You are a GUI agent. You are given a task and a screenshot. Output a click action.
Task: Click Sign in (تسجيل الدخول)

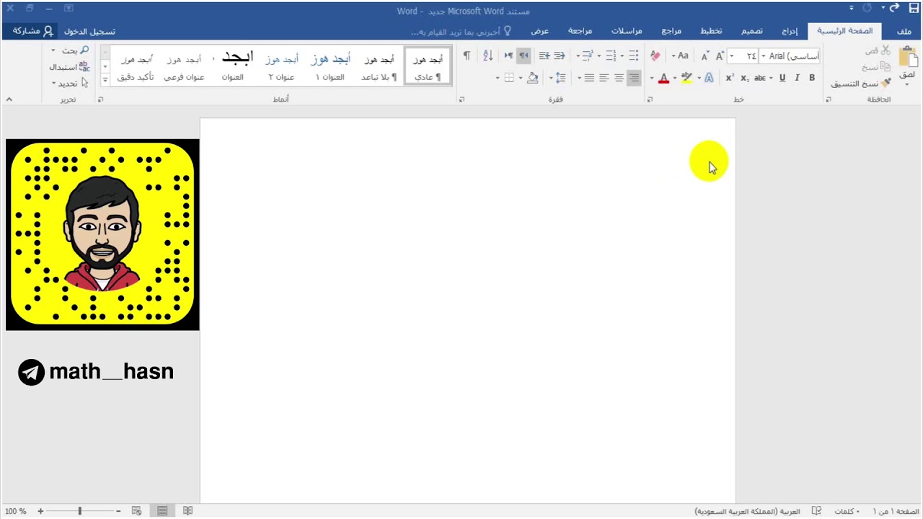(x=89, y=32)
